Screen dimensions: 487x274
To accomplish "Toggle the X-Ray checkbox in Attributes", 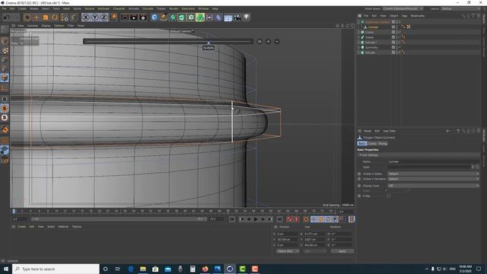I will (x=389, y=196).
